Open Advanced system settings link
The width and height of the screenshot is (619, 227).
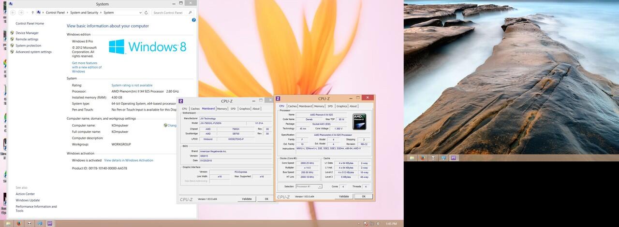(33, 52)
